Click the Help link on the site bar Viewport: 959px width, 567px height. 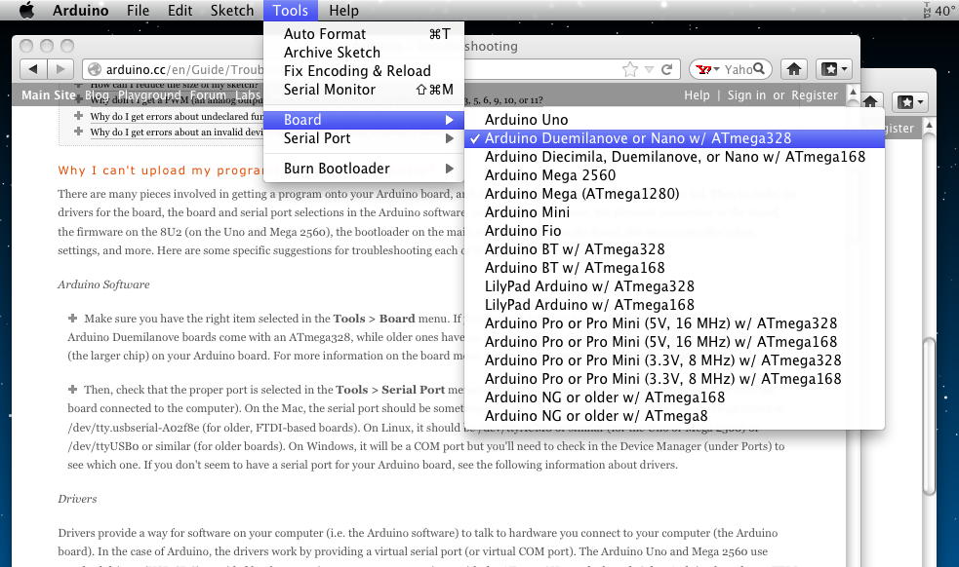[697, 94]
